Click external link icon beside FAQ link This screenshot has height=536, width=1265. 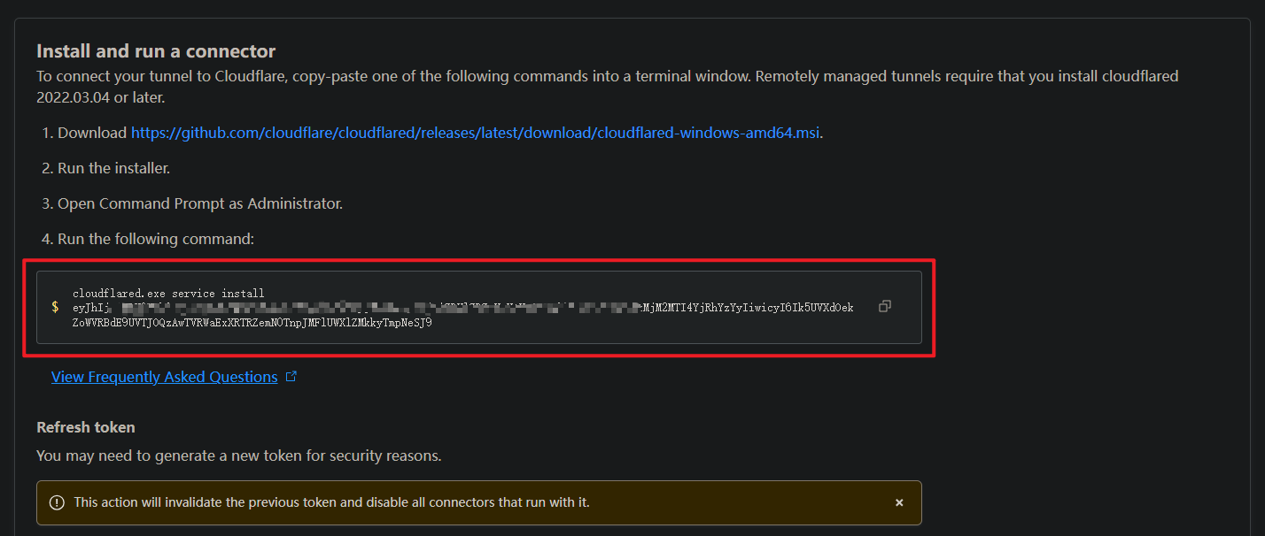(x=291, y=377)
